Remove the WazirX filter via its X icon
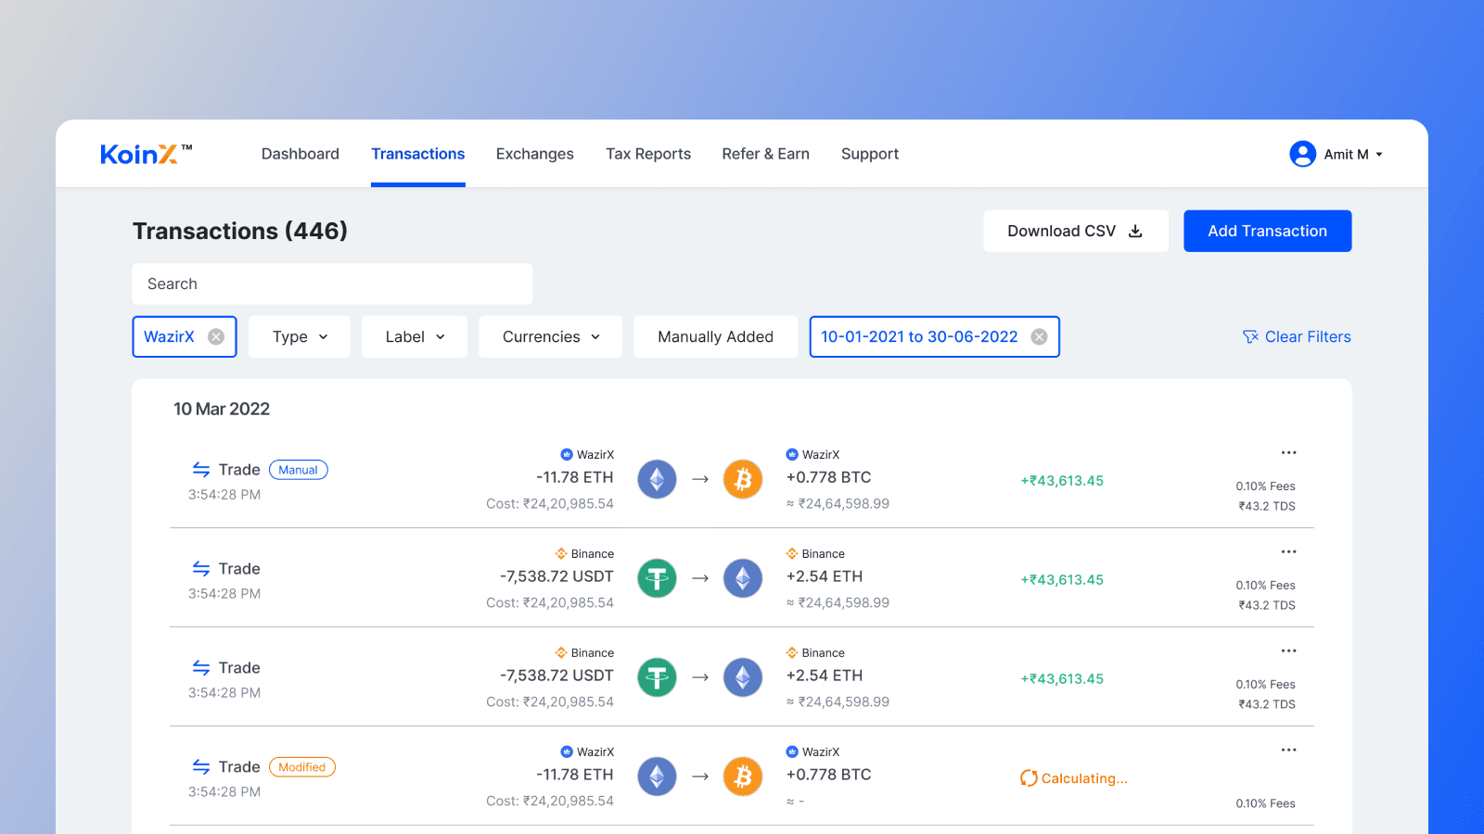Screen dimensions: 1484x834 216,336
